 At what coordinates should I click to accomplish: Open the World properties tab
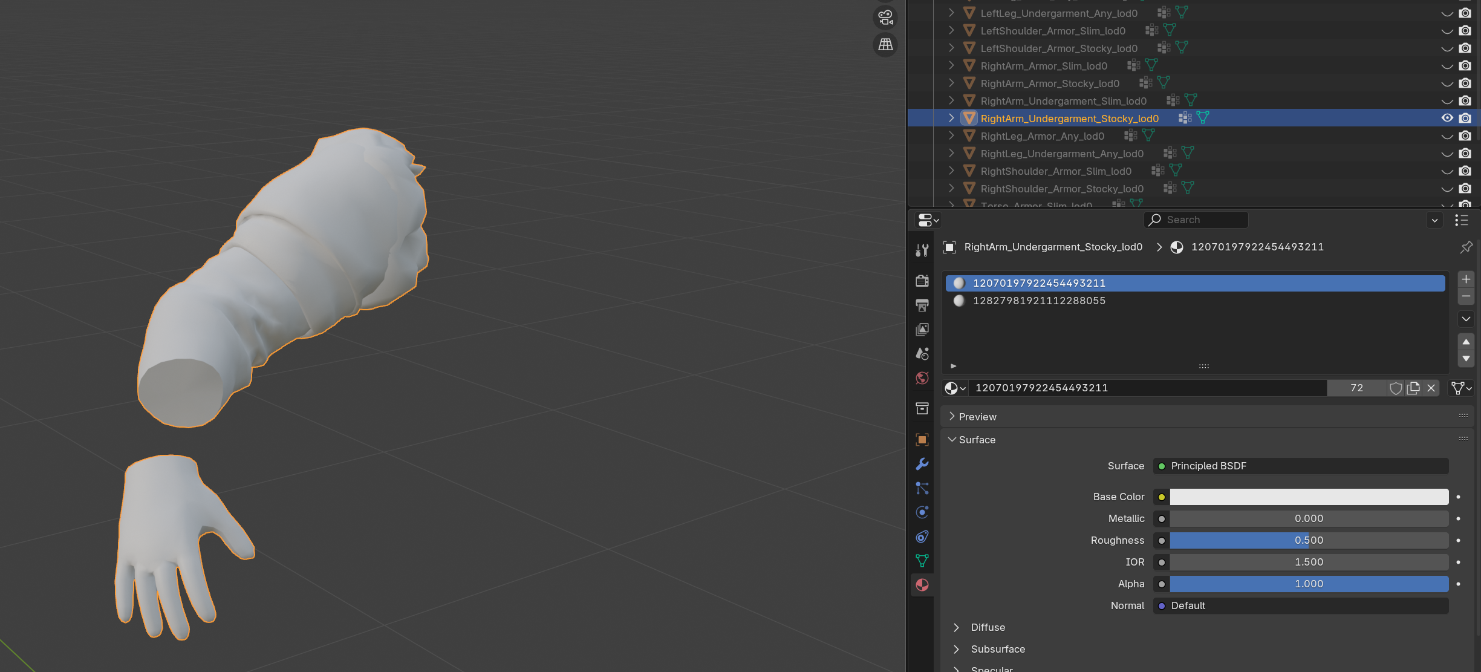click(922, 378)
